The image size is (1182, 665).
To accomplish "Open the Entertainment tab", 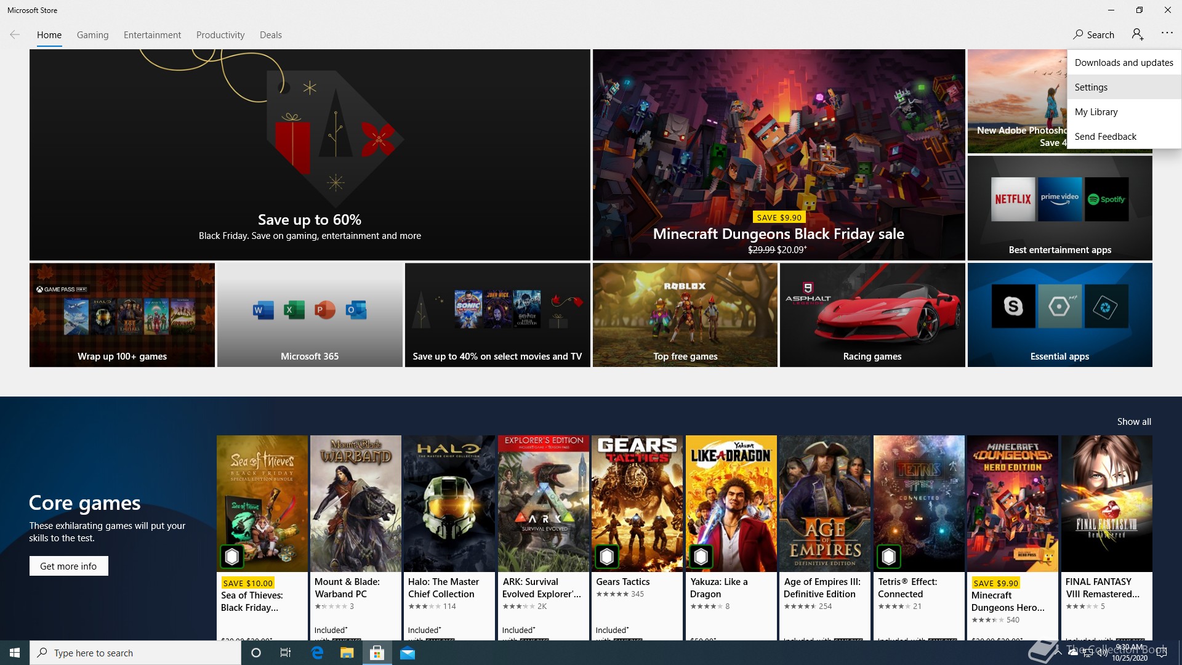I will coord(152,35).
